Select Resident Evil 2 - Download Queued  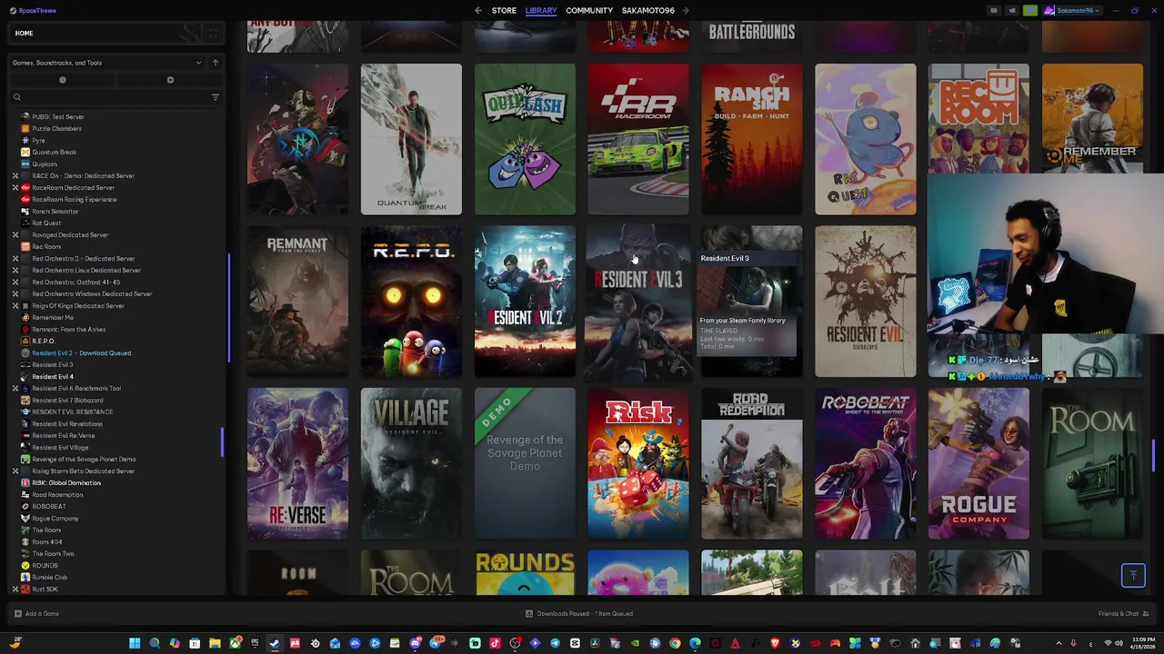(81, 352)
